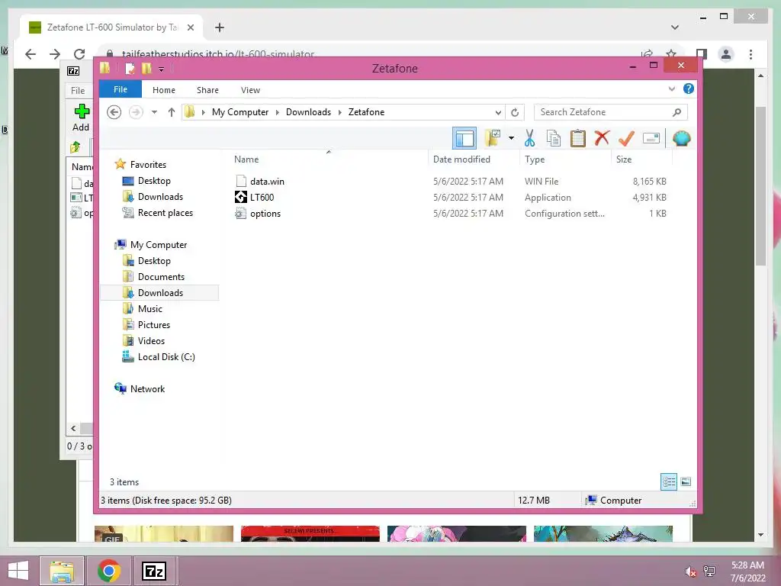
Task: Open the recent locations dropdown arrow
Action: 154,112
